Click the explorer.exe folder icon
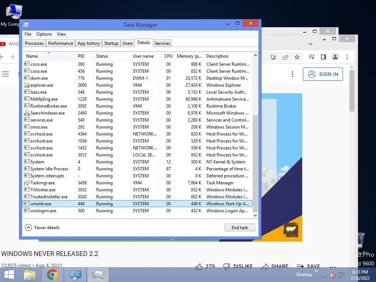 [26, 85]
